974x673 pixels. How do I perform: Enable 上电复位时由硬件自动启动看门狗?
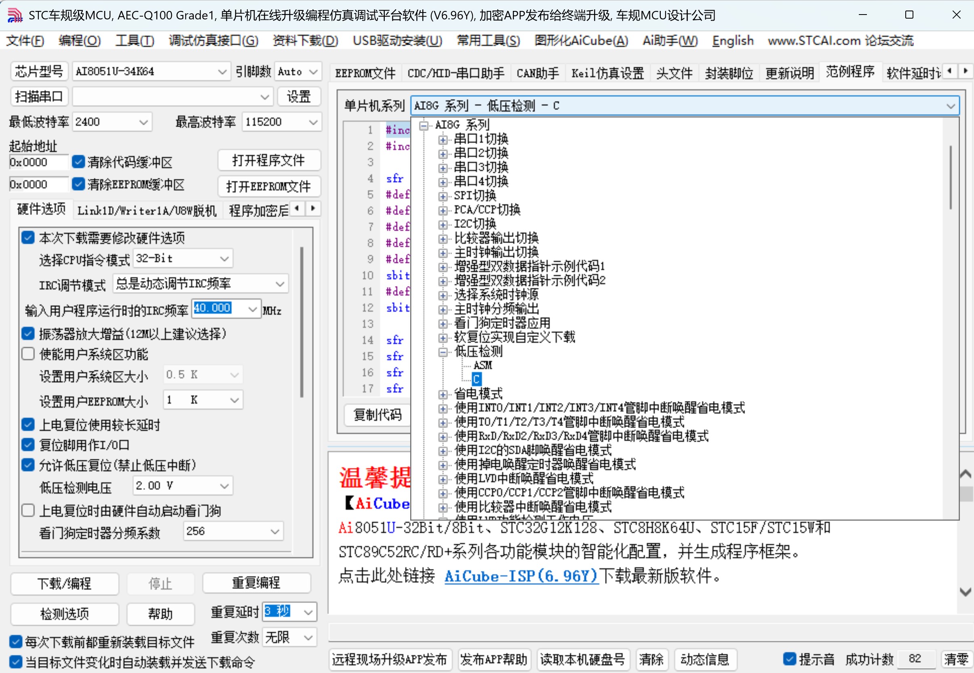coord(28,510)
